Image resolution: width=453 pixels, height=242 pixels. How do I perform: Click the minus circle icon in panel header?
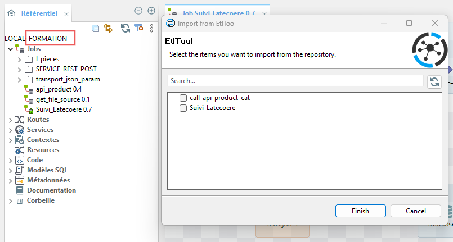point(138,11)
